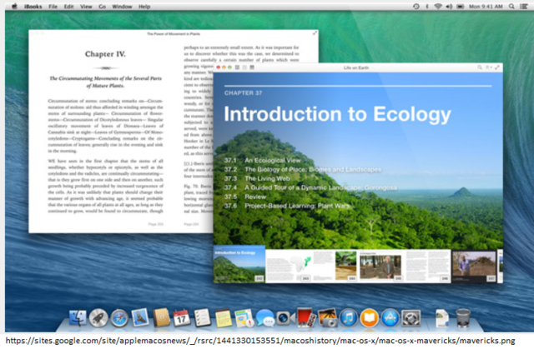
Task: Click Chapter IV heading in left book
Action: click(x=105, y=54)
